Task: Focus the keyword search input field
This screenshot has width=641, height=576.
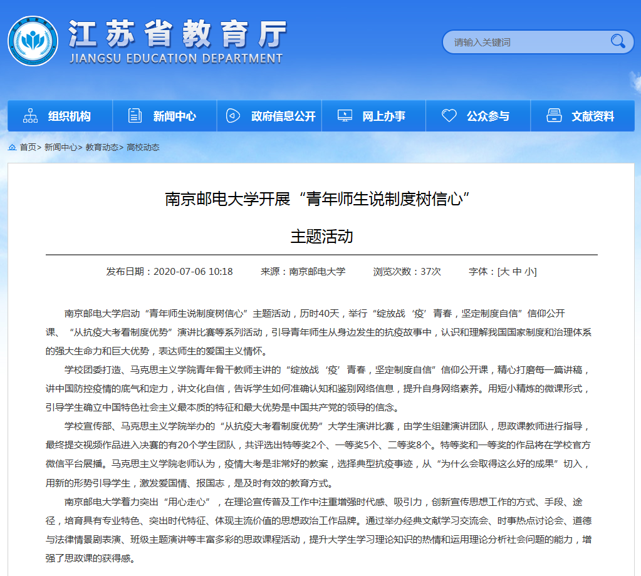Action: tap(526, 43)
